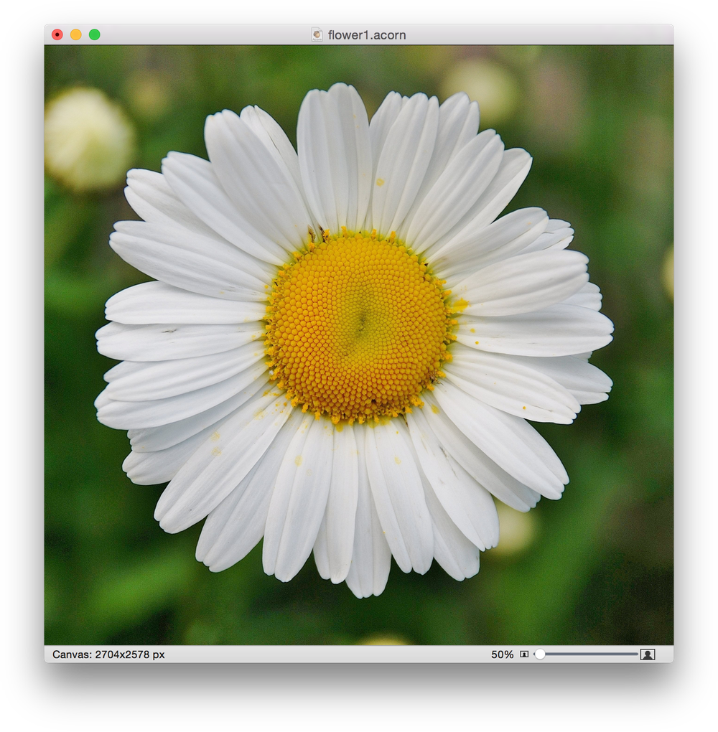
Task: Click the zoom slider knob
Action: pyautogui.click(x=540, y=654)
